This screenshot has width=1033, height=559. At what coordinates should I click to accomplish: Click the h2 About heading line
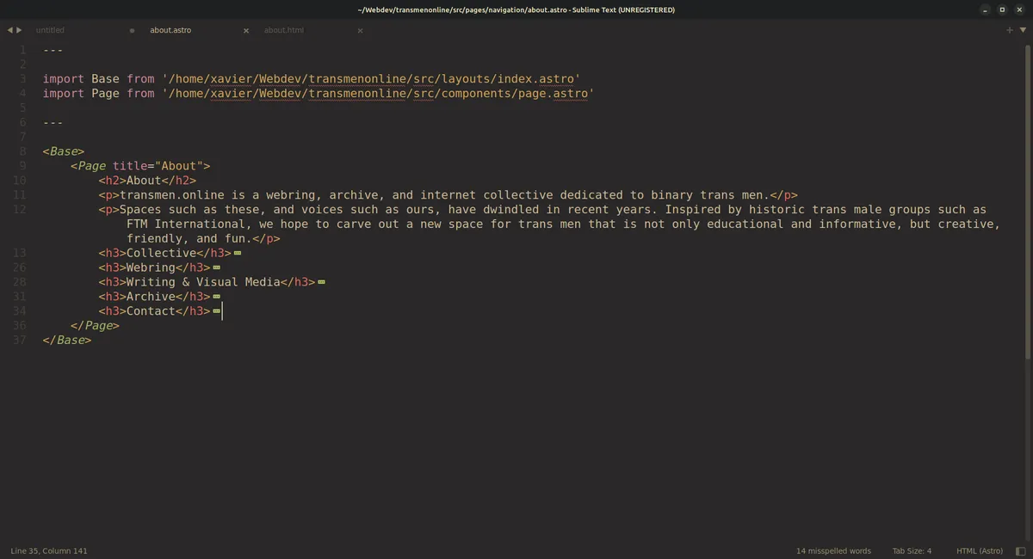pyautogui.click(x=147, y=181)
